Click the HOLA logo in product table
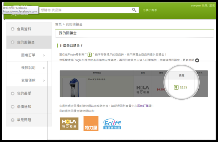Image resolution: width=218 pixels, height=142 pixels. point(143,89)
